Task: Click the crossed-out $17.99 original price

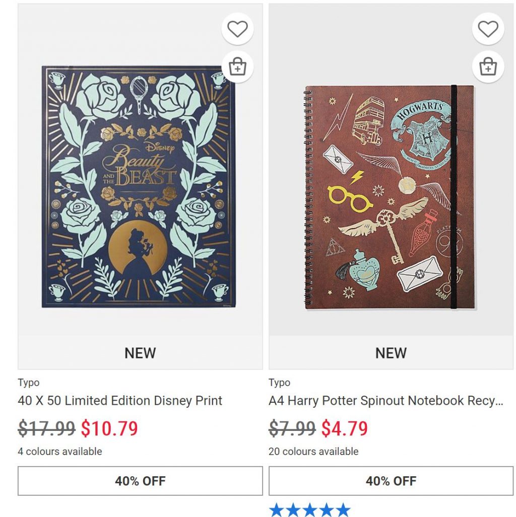Action: [46, 428]
